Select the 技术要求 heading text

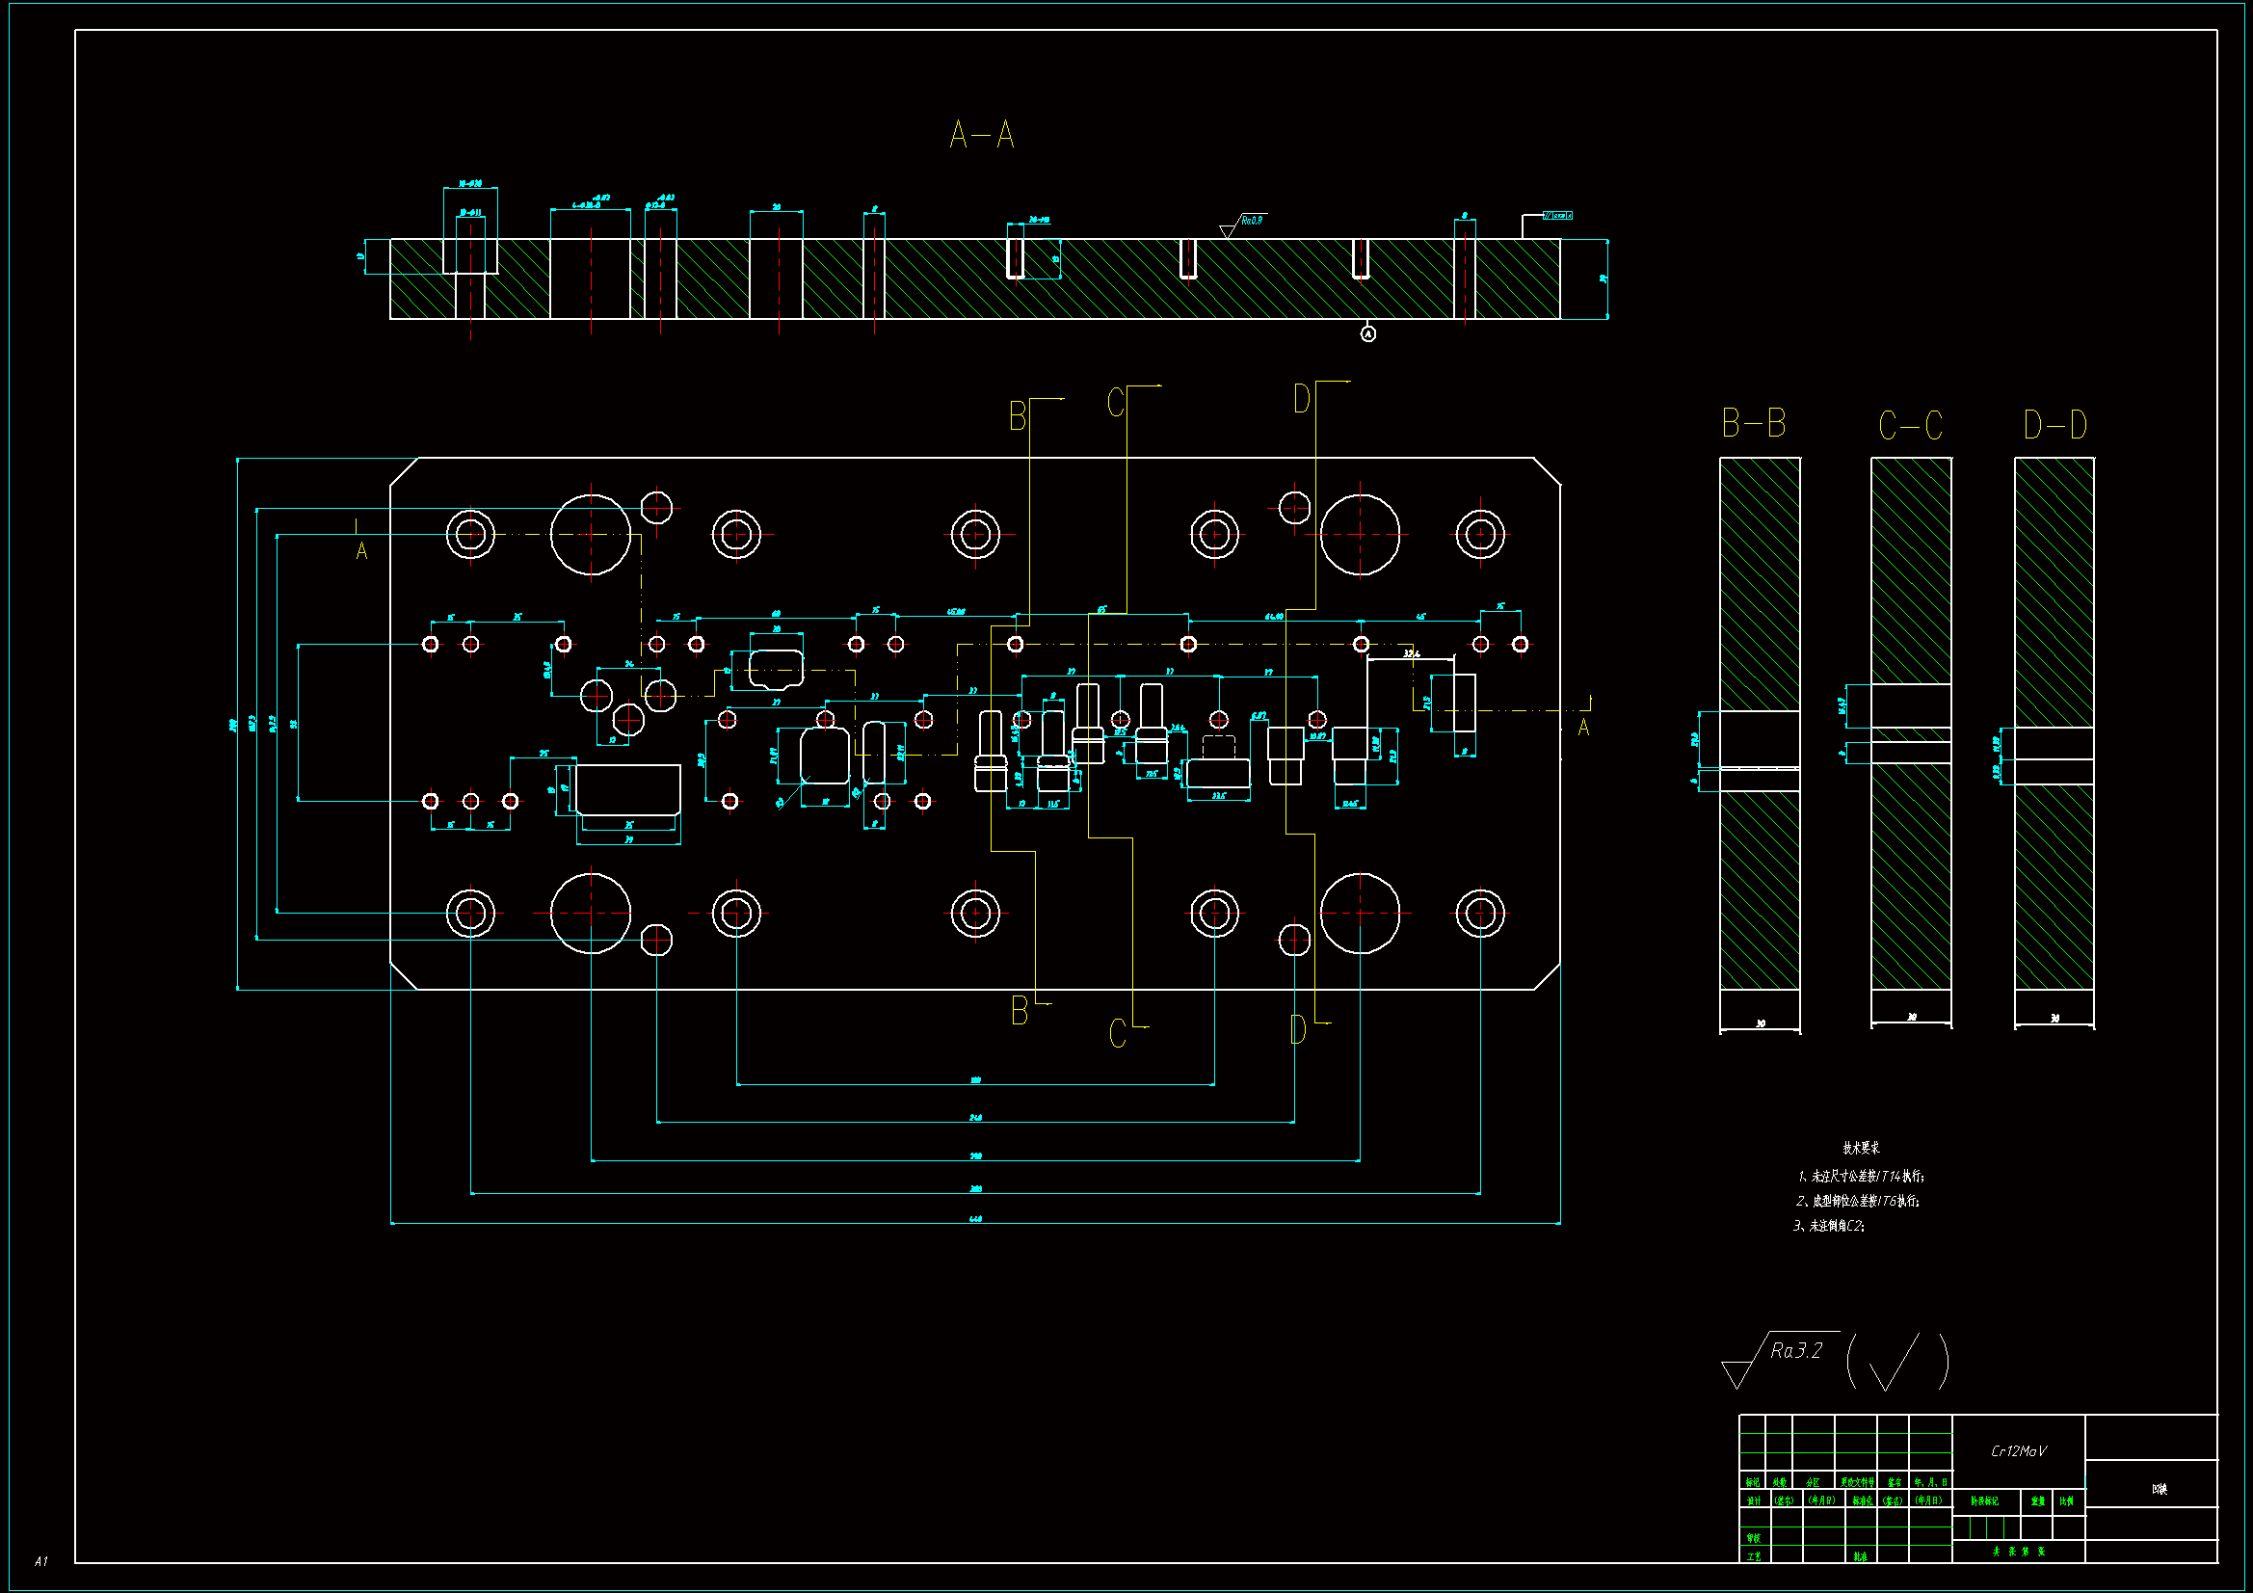click(1861, 1148)
